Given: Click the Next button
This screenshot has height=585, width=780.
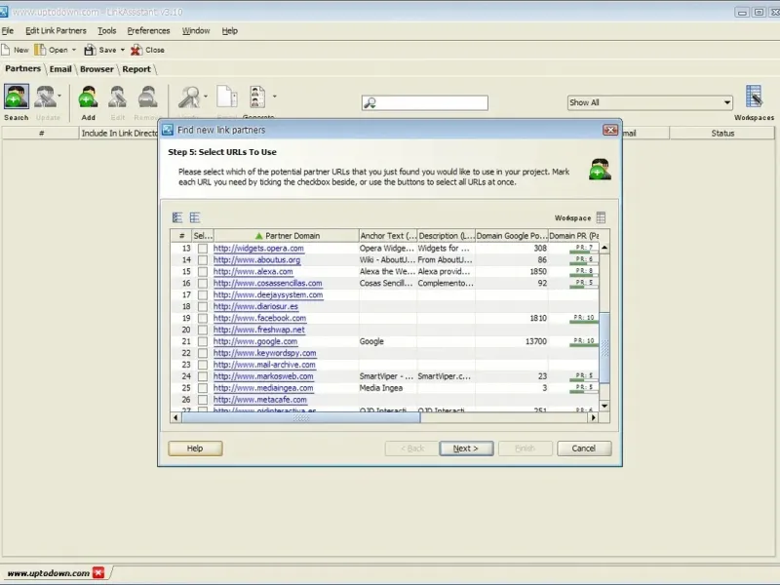Looking at the screenshot, I should click(466, 448).
